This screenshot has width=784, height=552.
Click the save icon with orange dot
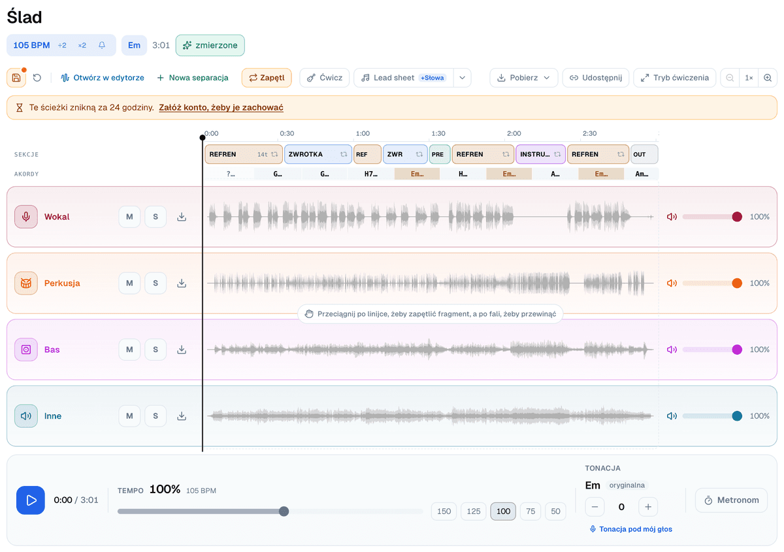(x=16, y=78)
